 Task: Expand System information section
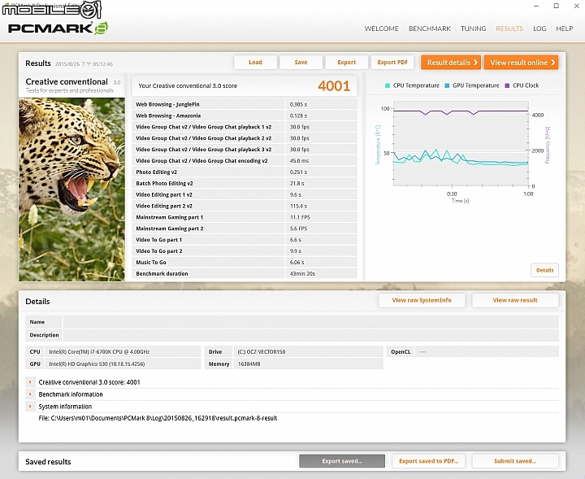click(30, 406)
